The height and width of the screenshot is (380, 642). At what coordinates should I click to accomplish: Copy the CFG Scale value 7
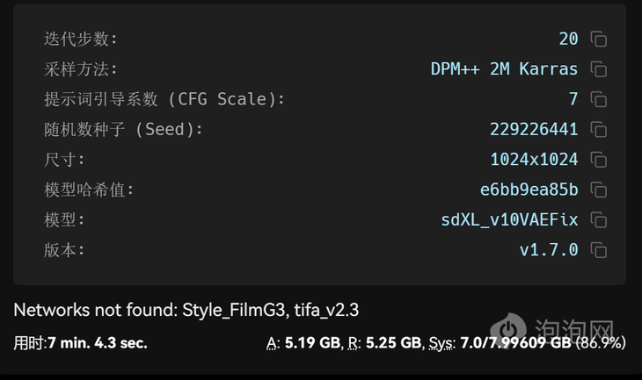coord(599,99)
